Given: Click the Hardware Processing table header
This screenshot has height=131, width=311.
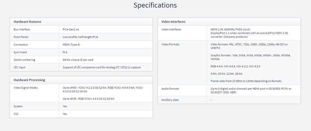Looking at the screenshot, I should tap(29, 80).
